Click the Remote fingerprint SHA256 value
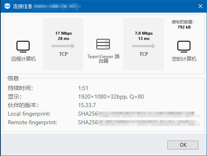This screenshot has height=156, width=207. pos(139,122)
